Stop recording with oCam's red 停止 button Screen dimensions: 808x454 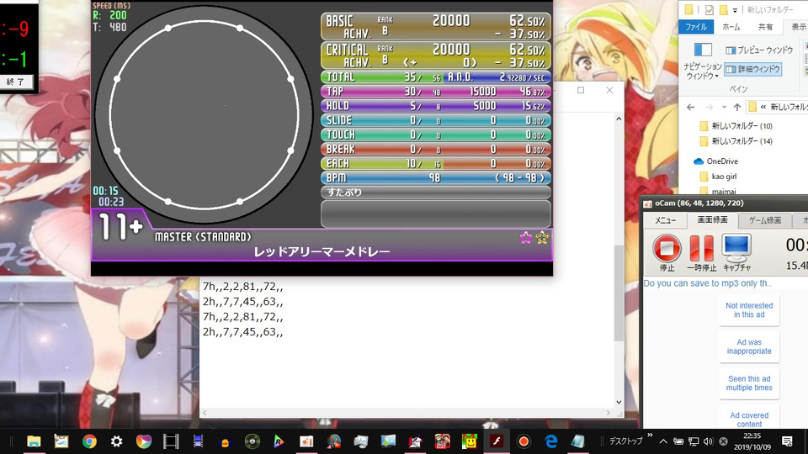[667, 248]
